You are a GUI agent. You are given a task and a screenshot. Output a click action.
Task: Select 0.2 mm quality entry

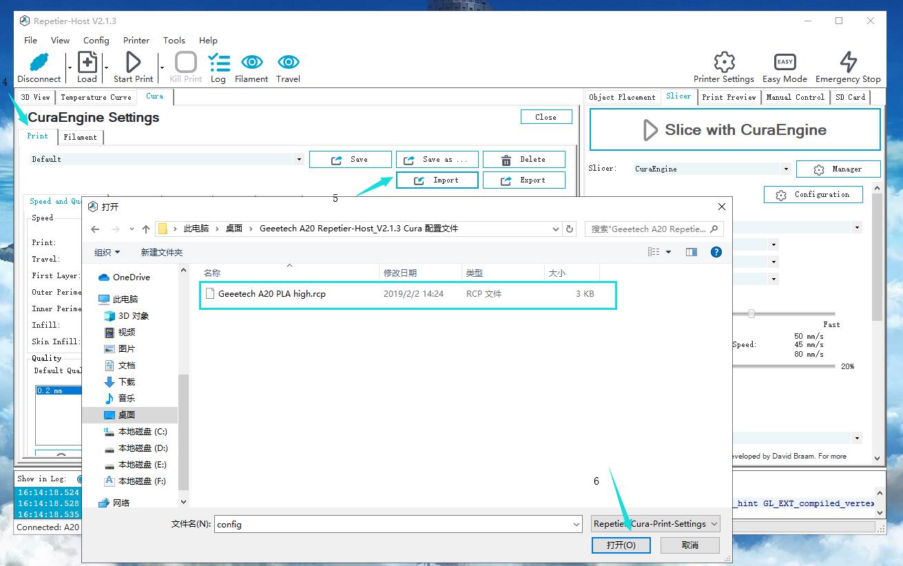pos(58,390)
